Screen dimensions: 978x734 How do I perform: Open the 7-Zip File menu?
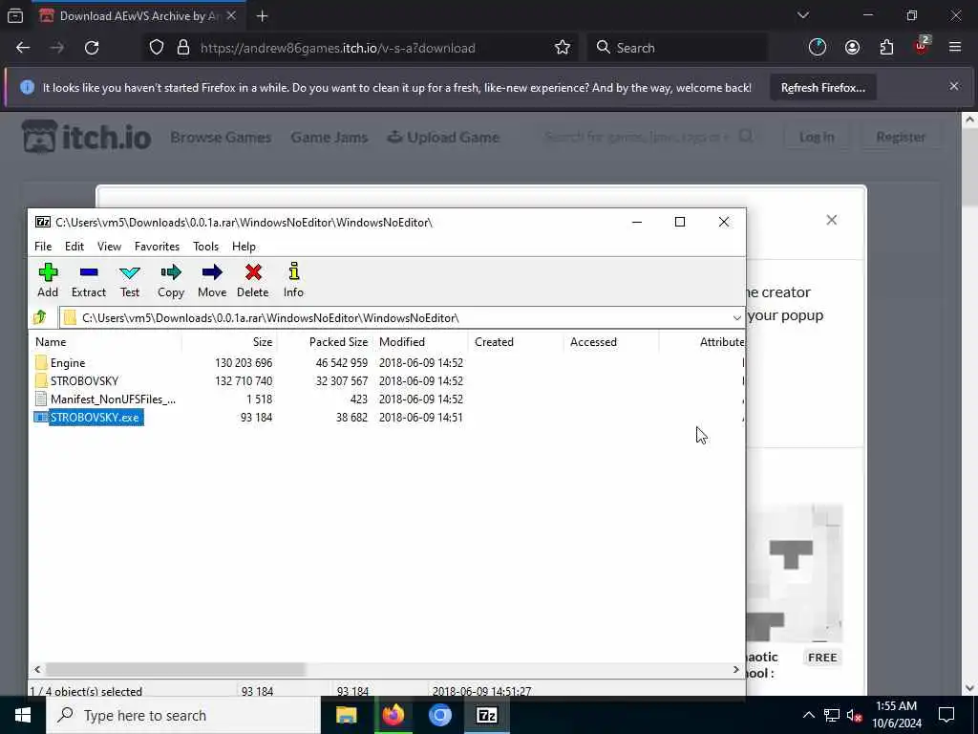point(43,247)
